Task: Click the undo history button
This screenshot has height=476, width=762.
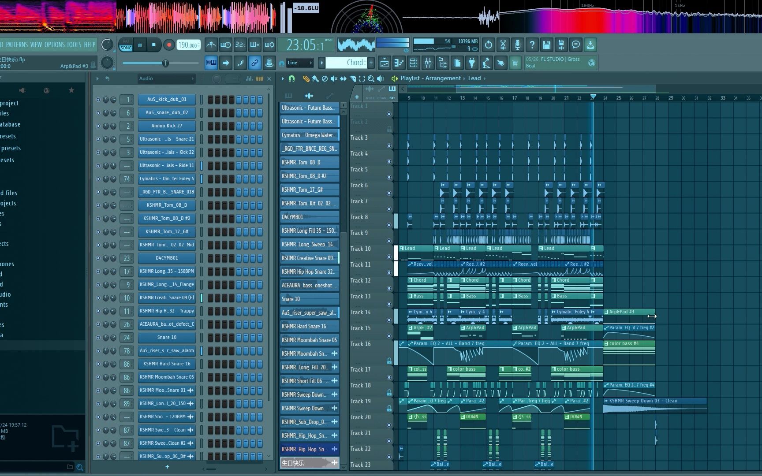Action: pos(488,45)
